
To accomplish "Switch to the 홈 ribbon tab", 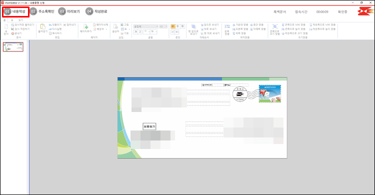I will coord(4,20).
